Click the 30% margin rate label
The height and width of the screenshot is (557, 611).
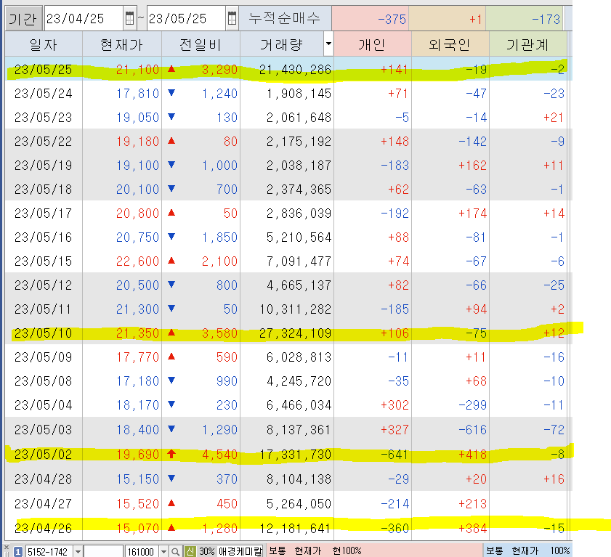click(206, 551)
